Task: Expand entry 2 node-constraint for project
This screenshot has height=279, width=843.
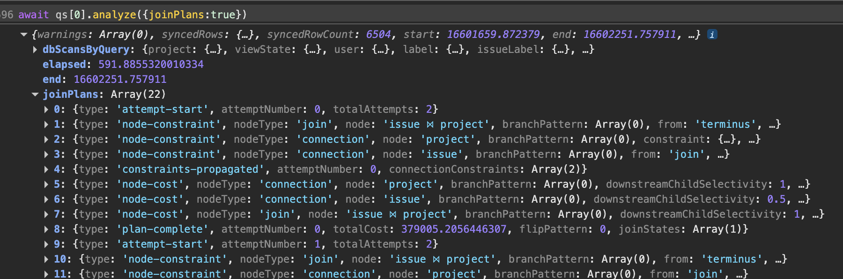Action: click(46, 139)
